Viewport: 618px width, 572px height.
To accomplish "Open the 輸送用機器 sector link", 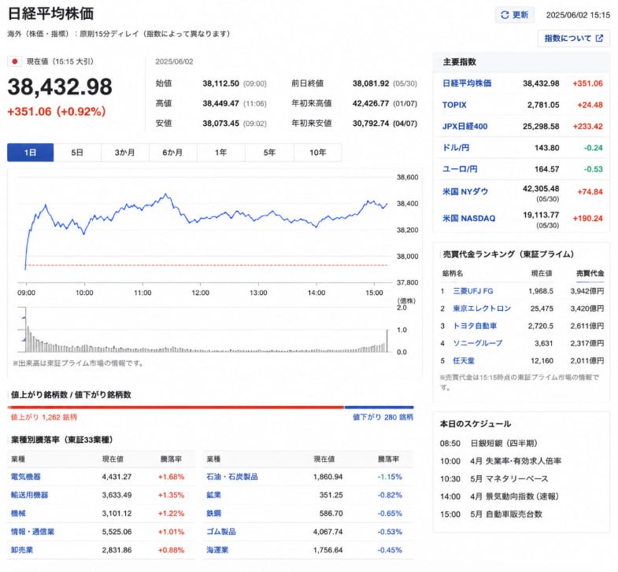I will [x=29, y=495].
